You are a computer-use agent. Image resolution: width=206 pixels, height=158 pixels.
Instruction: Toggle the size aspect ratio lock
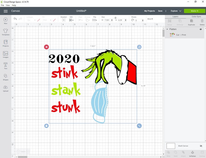tap(115, 18)
